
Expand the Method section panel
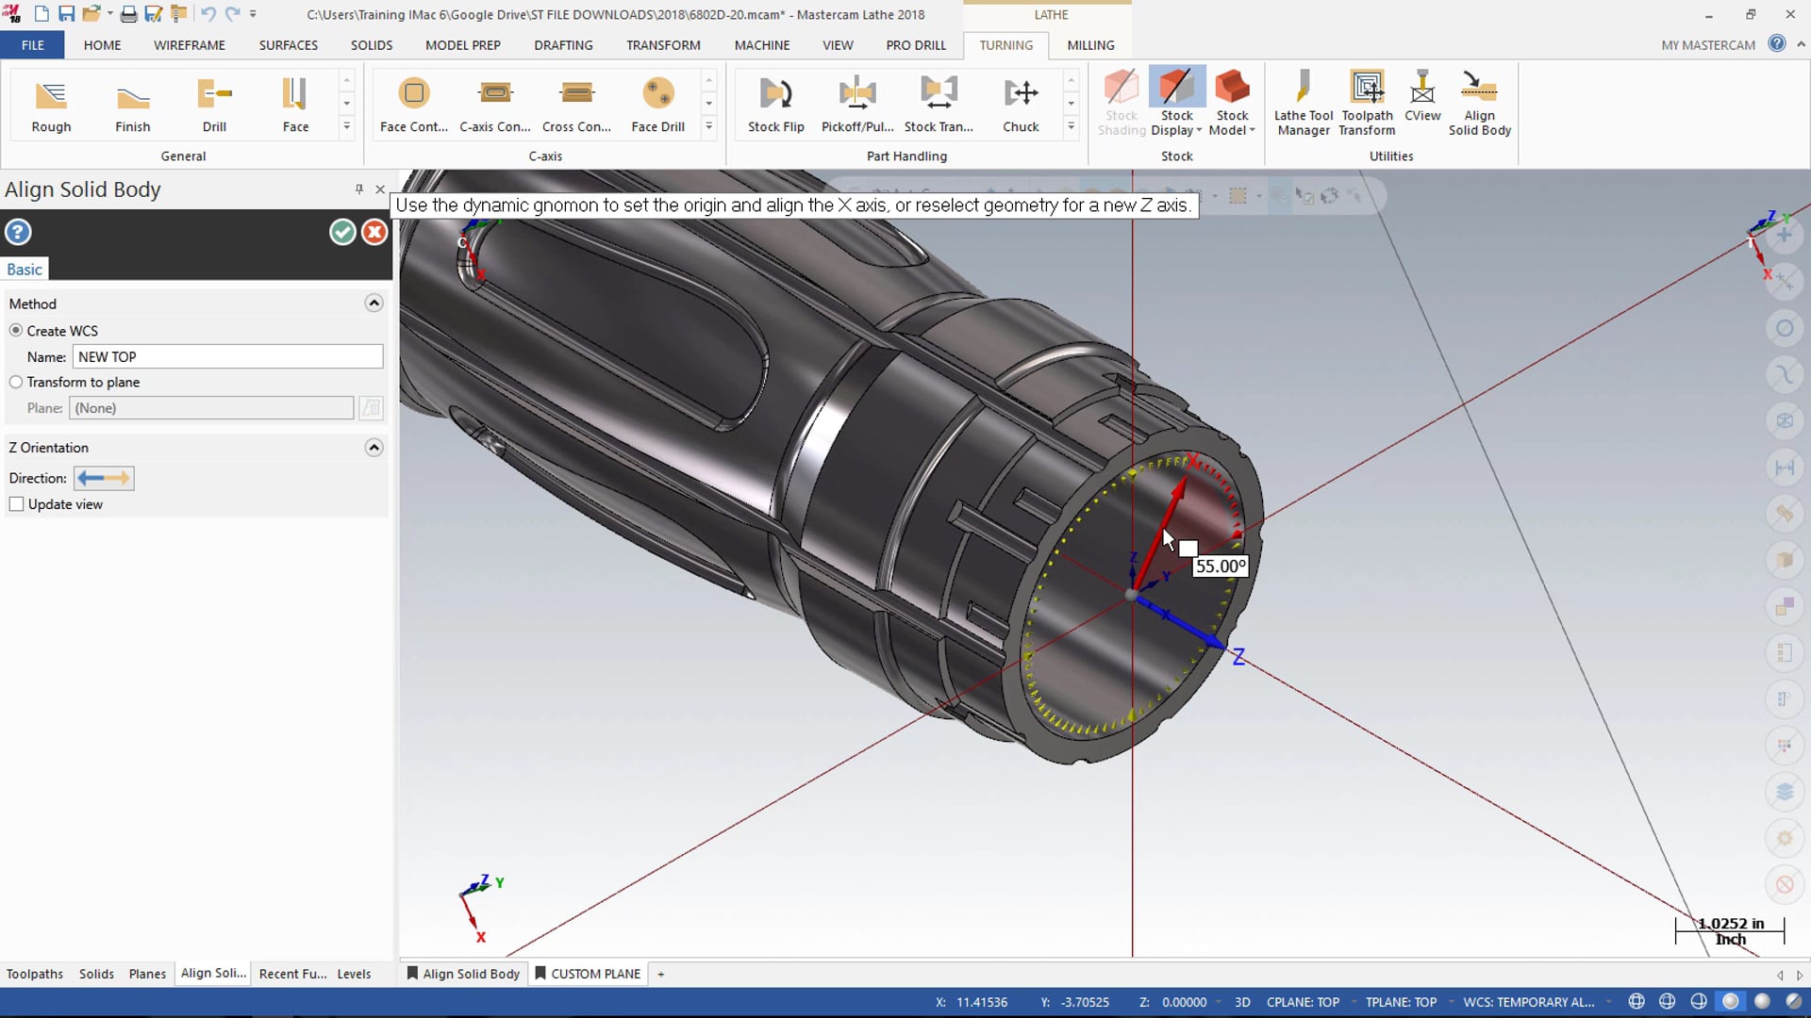[x=375, y=304]
